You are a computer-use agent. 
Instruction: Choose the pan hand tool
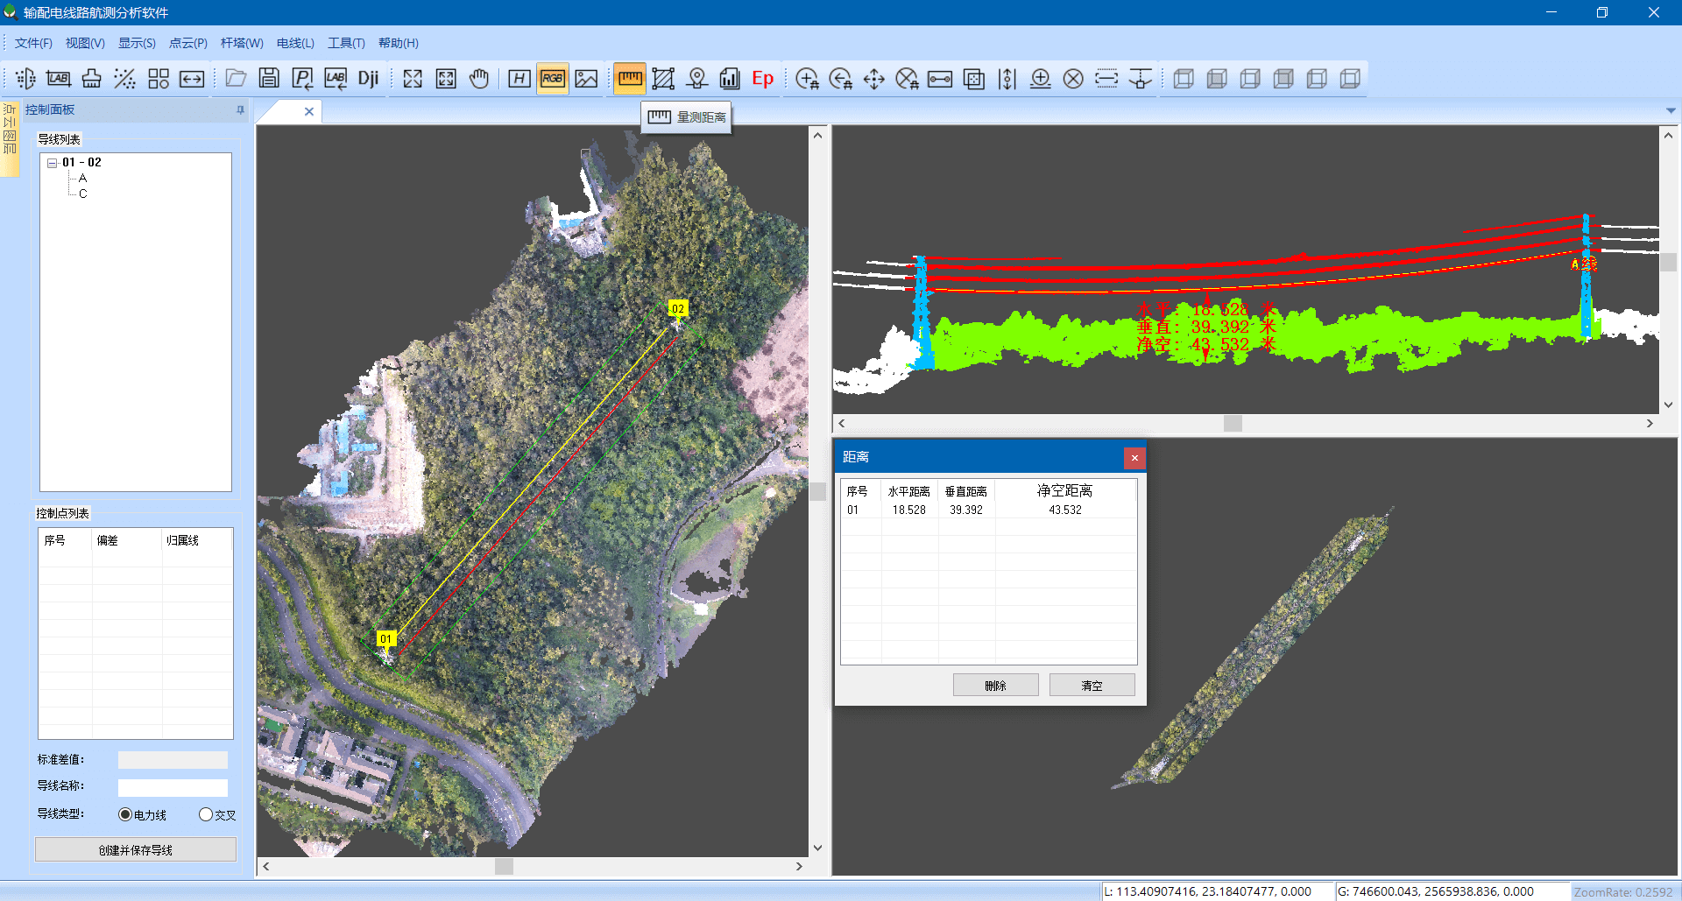(x=478, y=78)
